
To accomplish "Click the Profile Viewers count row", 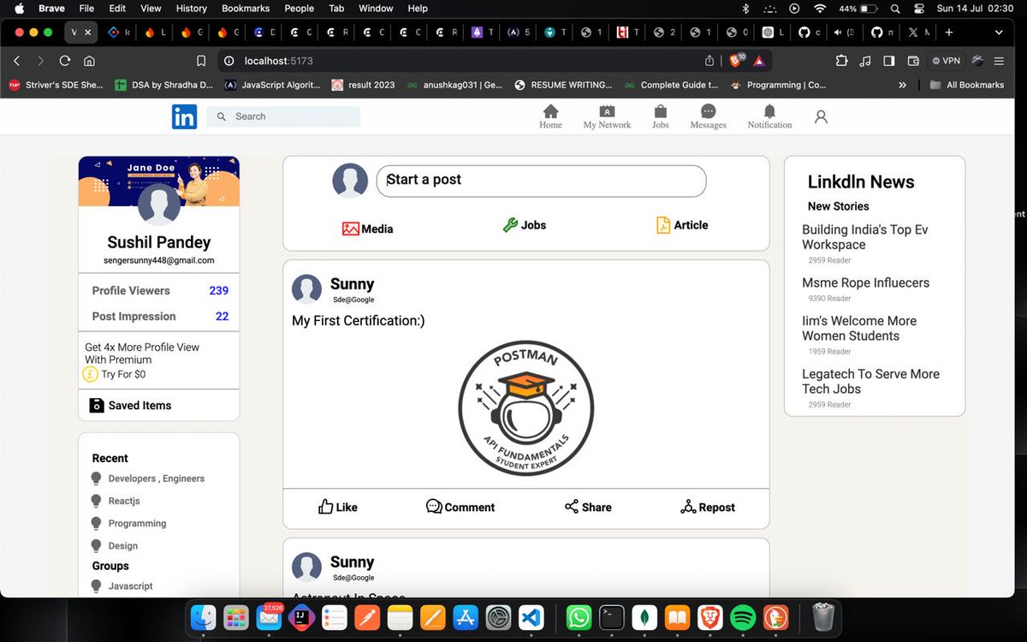I will [x=159, y=290].
